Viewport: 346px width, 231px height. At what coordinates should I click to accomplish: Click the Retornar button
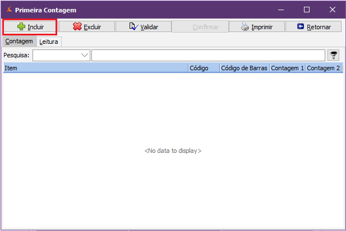(x=313, y=27)
